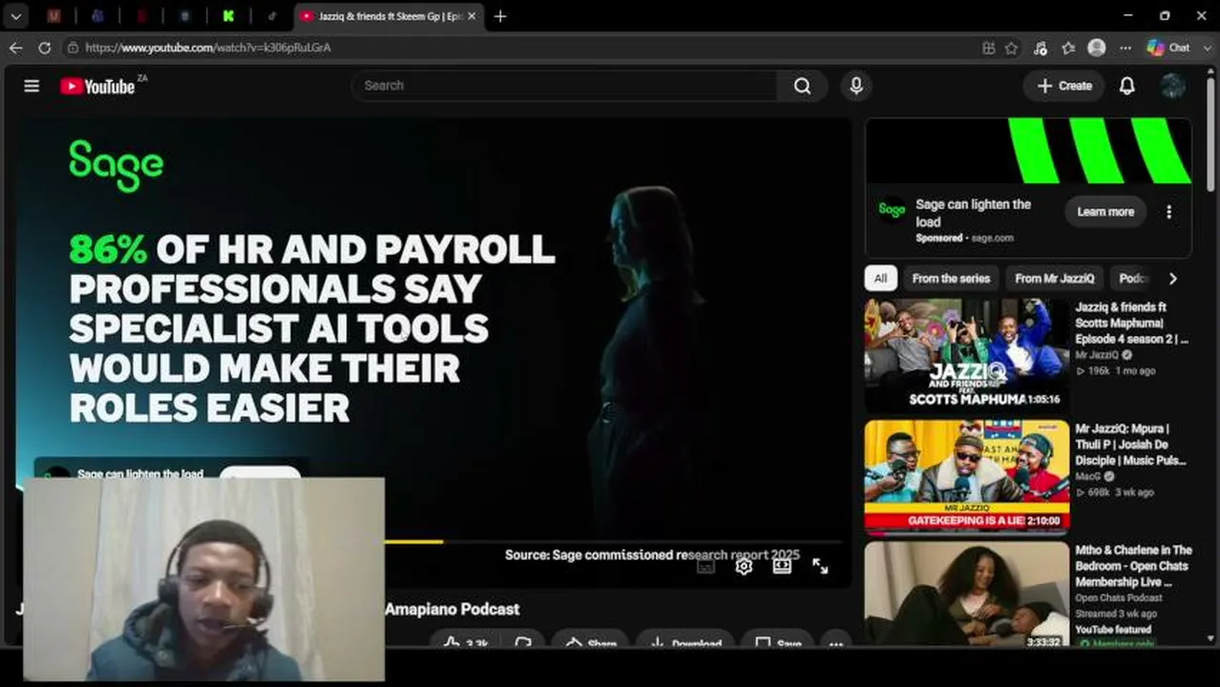
Task: Enter full screen on video player
Action: click(820, 567)
